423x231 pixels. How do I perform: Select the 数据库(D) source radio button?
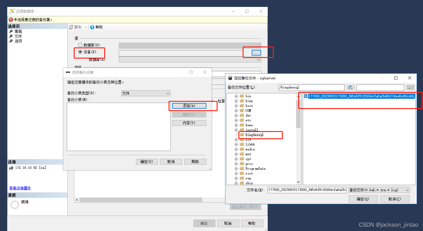tap(80, 45)
